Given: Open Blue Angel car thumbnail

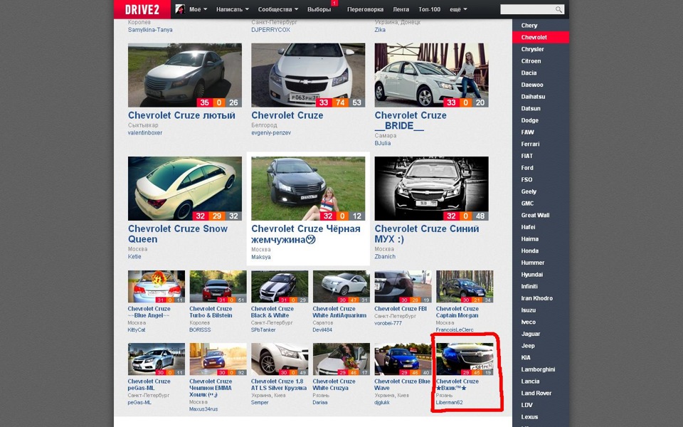Looking at the screenshot, I should (157, 286).
